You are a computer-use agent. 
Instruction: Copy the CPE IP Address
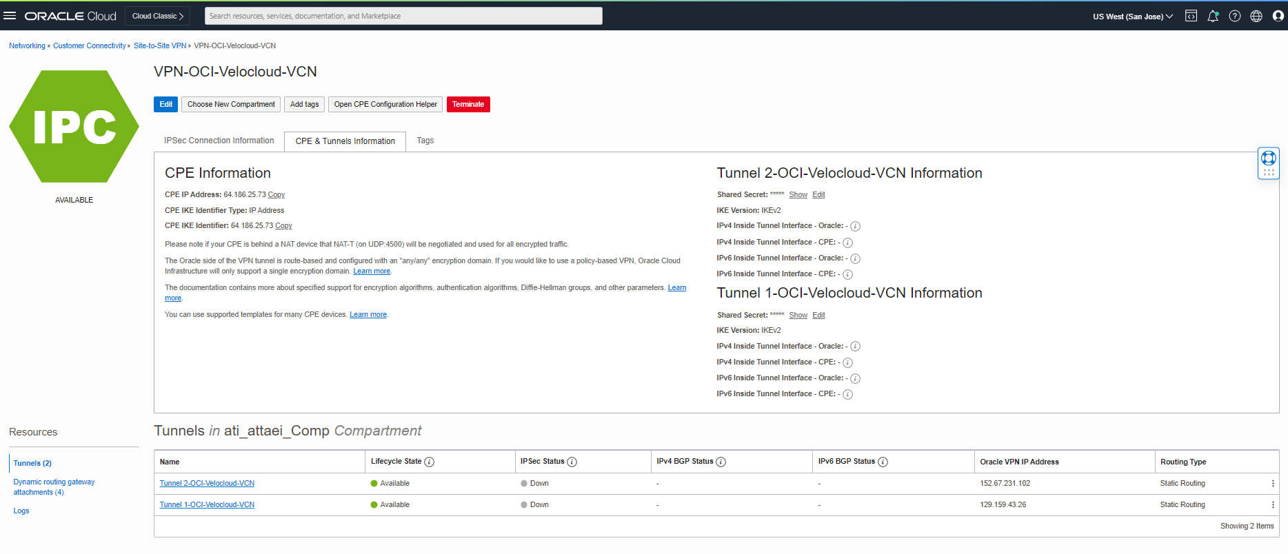(x=276, y=195)
